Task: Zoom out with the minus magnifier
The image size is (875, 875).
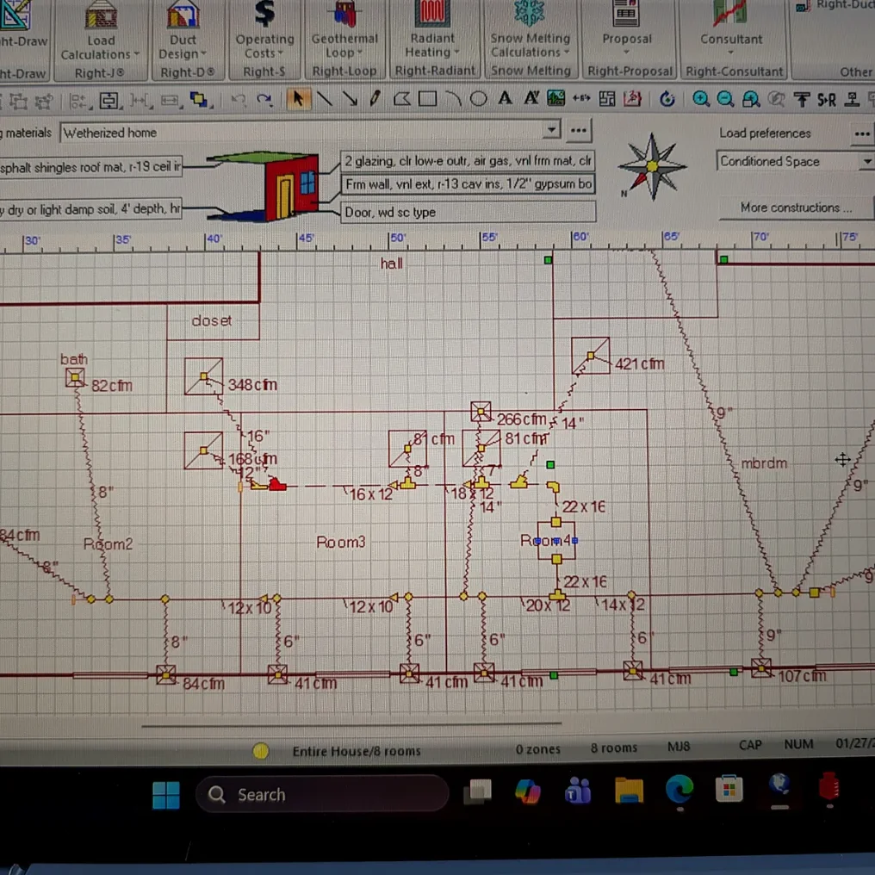Action: tap(725, 99)
